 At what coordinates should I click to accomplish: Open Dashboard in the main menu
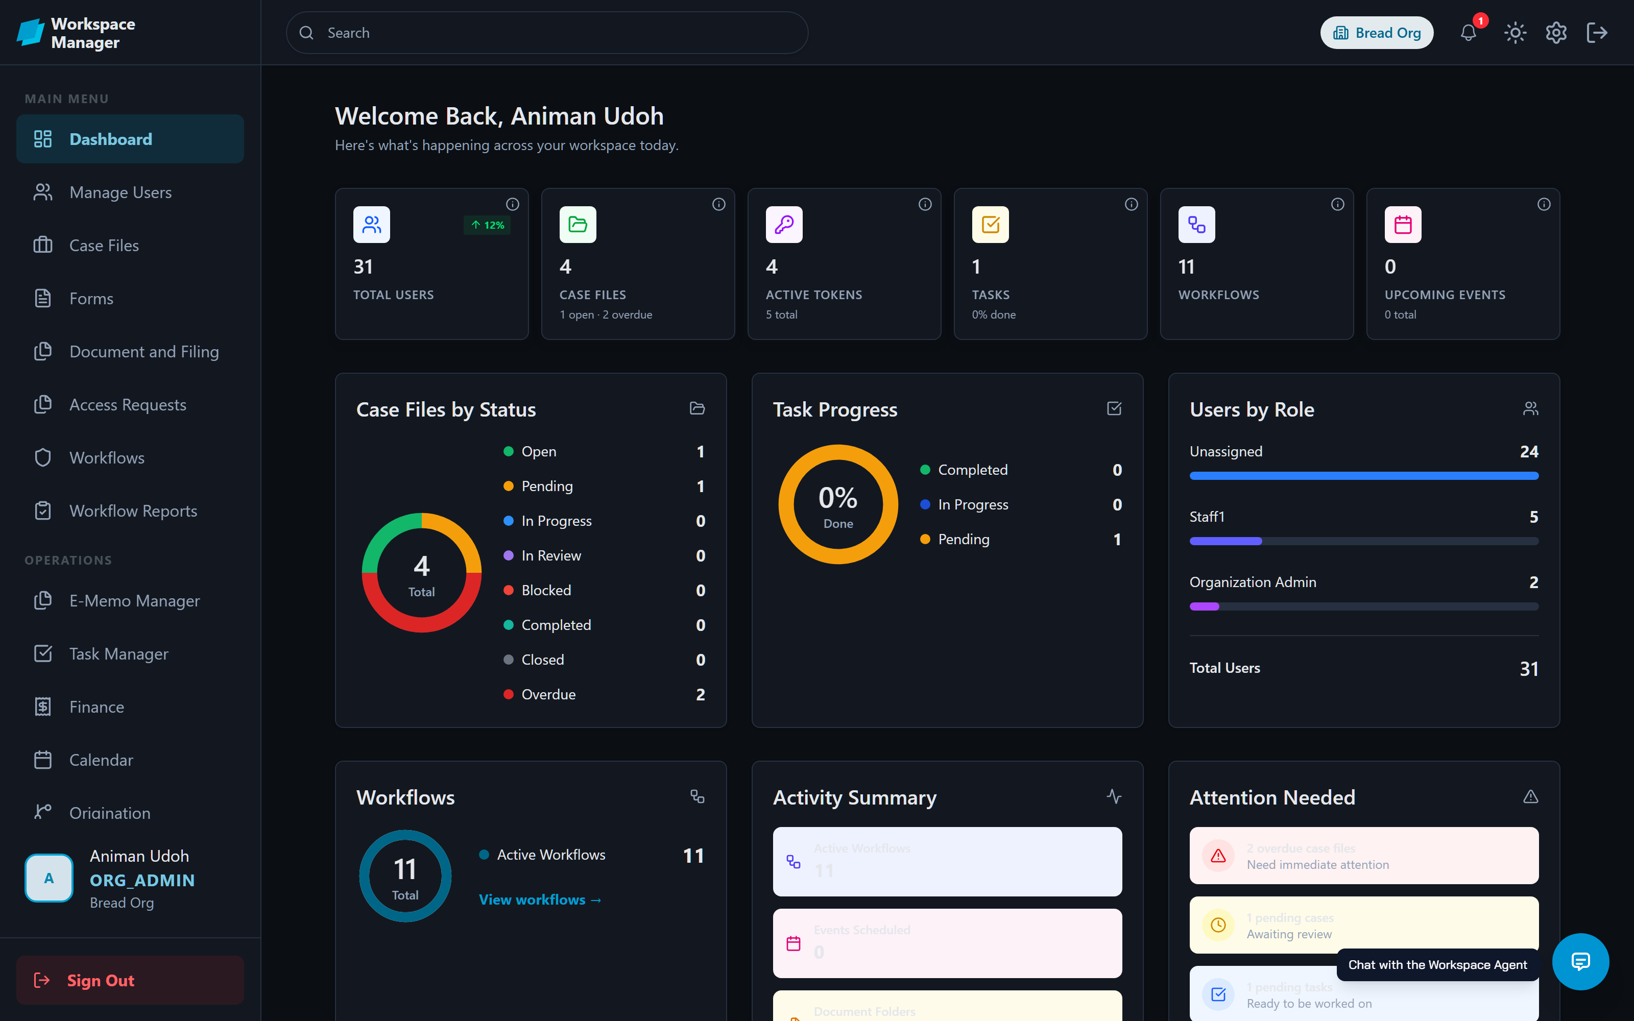130,138
